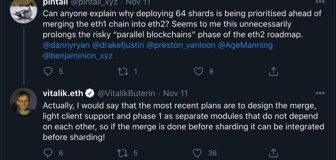The width and height of the screenshot is (336, 160).
Task: Like pintail's tweet about 64 shards
Action: 198,71
